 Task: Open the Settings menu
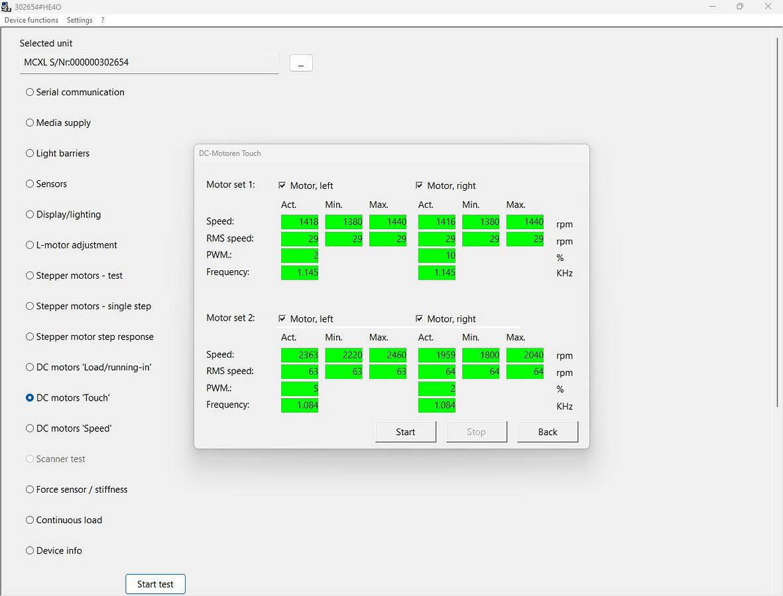80,20
